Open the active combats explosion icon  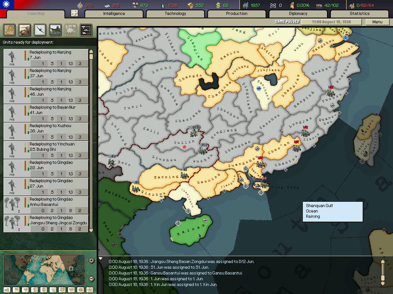[x=71, y=30]
